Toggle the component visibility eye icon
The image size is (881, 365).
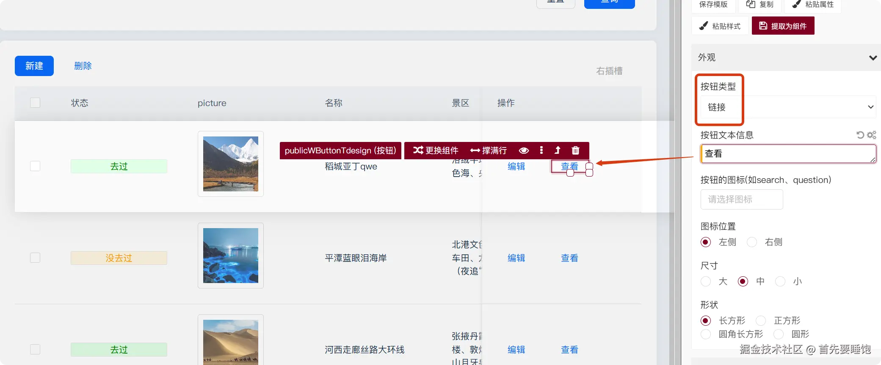[x=524, y=150]
